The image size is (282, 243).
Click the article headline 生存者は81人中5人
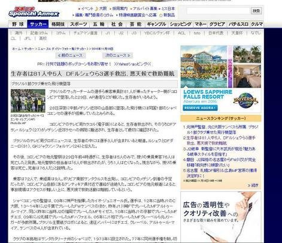point(93,74)
